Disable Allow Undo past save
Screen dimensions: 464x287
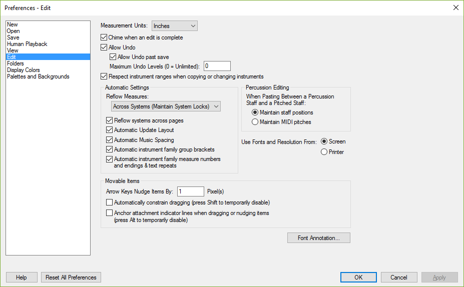point(113,56)
